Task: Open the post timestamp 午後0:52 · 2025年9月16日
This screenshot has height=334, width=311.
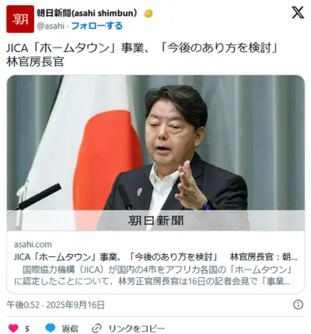Action: point(55,305)
